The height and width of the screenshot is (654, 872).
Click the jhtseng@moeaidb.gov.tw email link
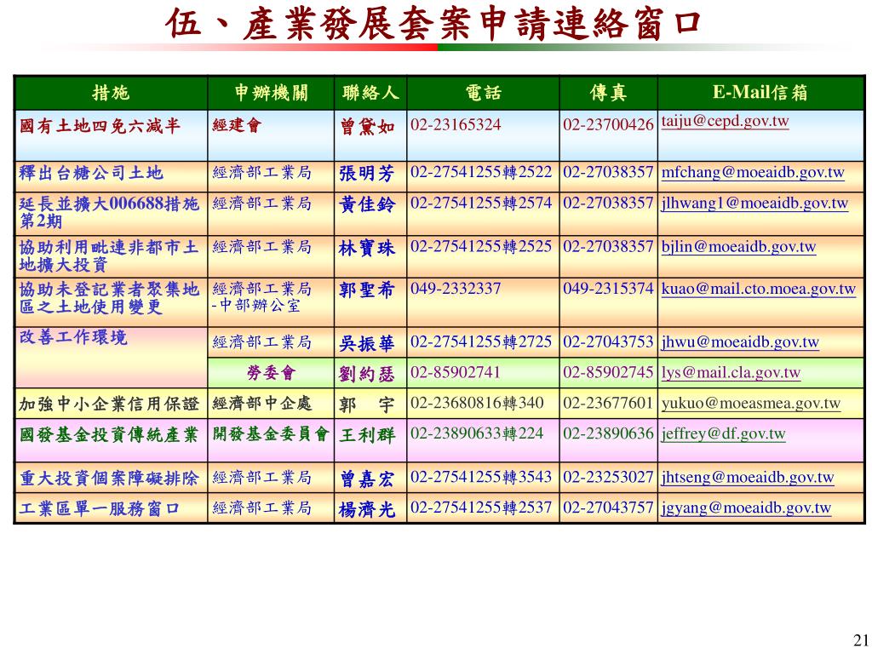coord(748,478)
